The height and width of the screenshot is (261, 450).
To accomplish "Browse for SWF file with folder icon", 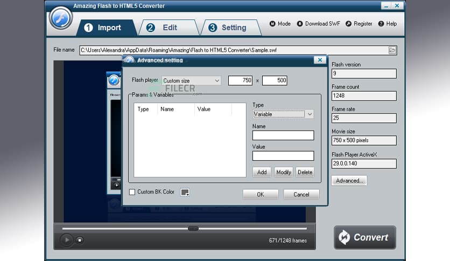I will pos(392,50).
